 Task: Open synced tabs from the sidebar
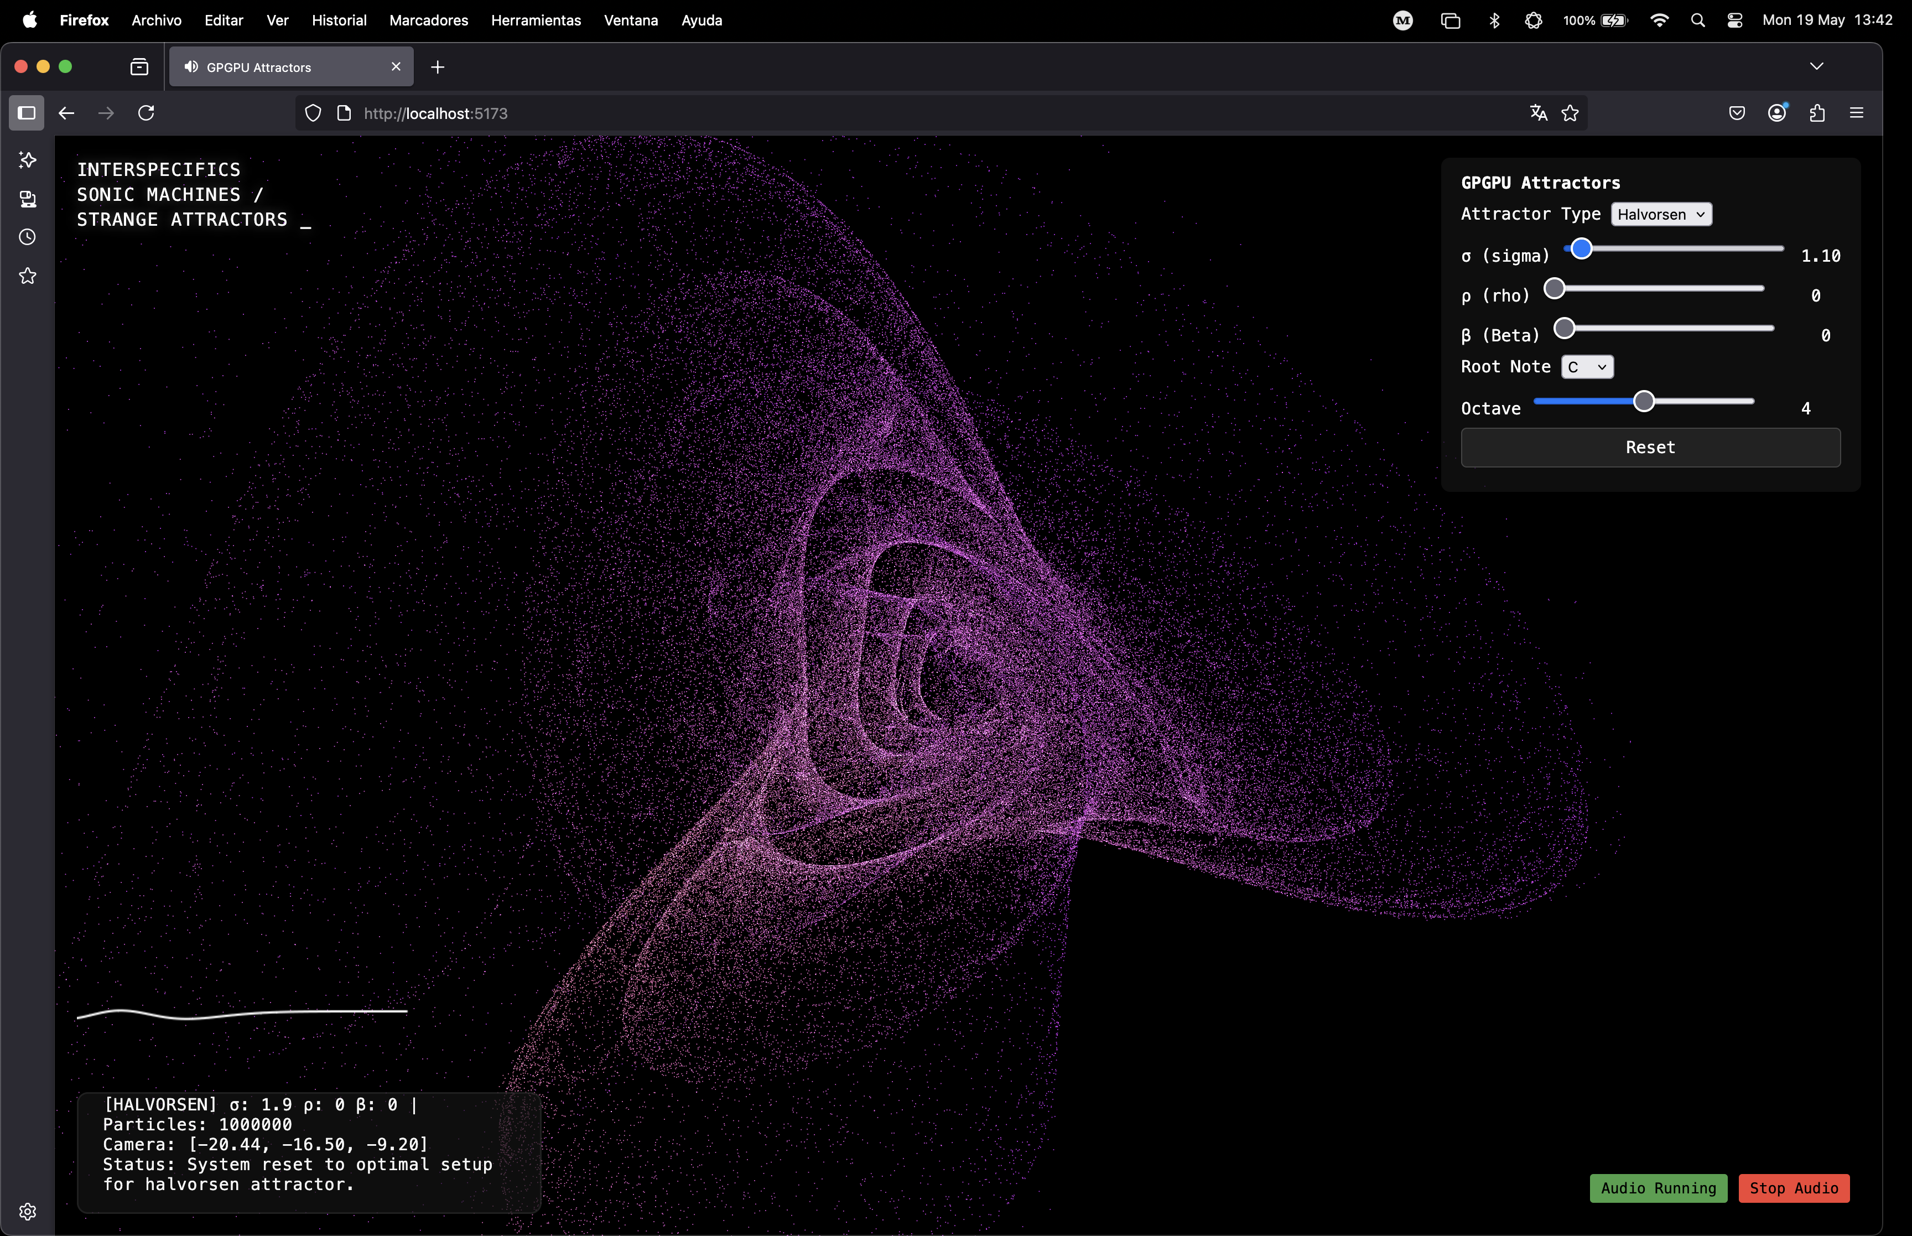coord(27,200)
